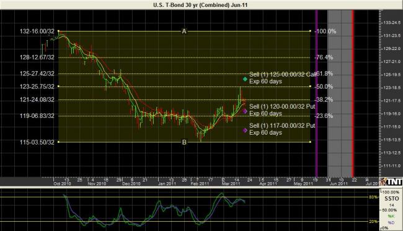Viewport: 403px width, 231px height.
Task: Click May 2011 on the date axis
Action: tap(303, 183)
